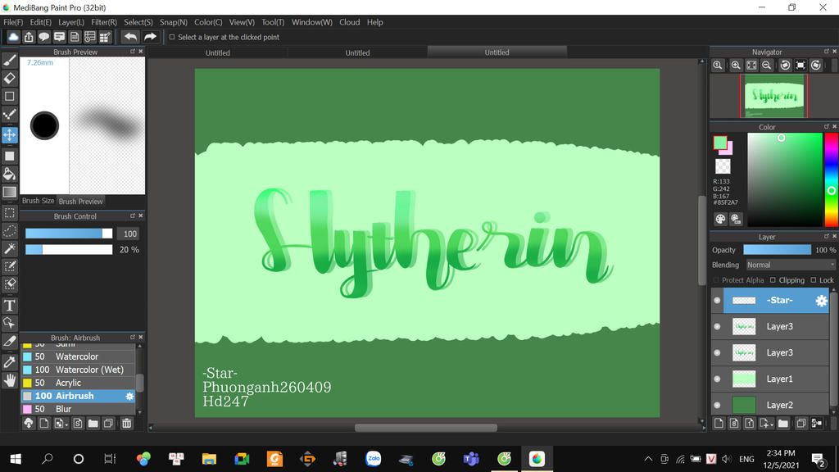This screenshot has width=839, height=472.
Task: Hide the -Star- layer
Action: point(717,301)
